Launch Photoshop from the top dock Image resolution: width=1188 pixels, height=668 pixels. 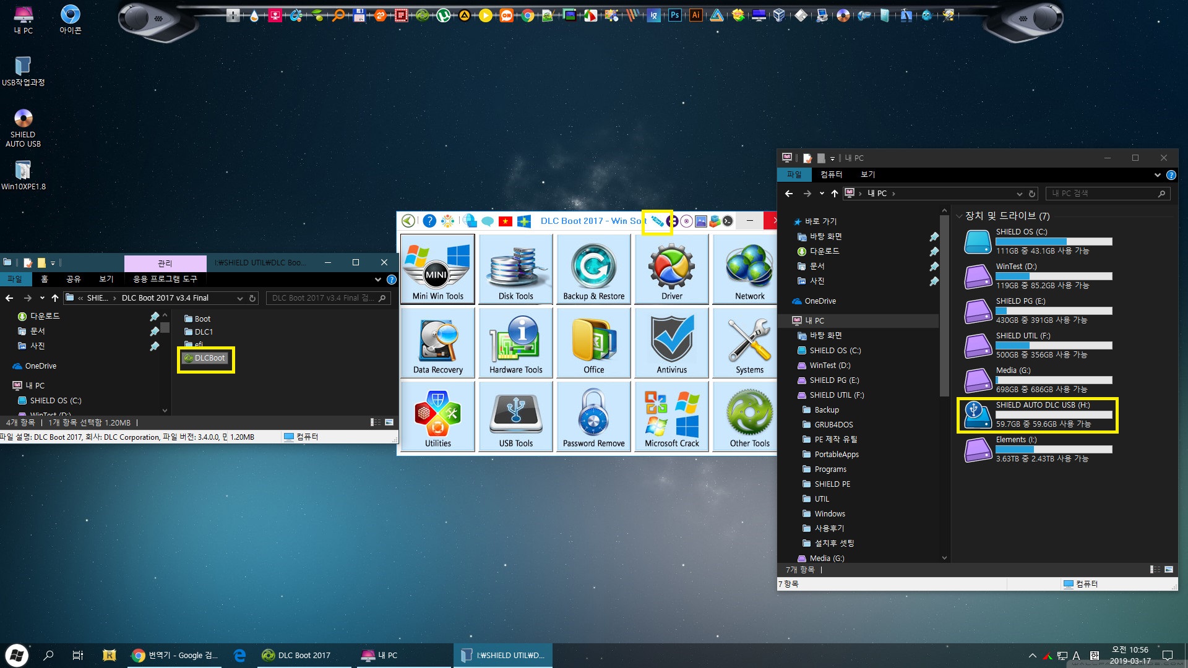675,15
